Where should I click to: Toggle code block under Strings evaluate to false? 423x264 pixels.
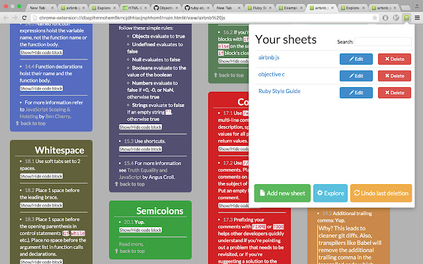141,127
